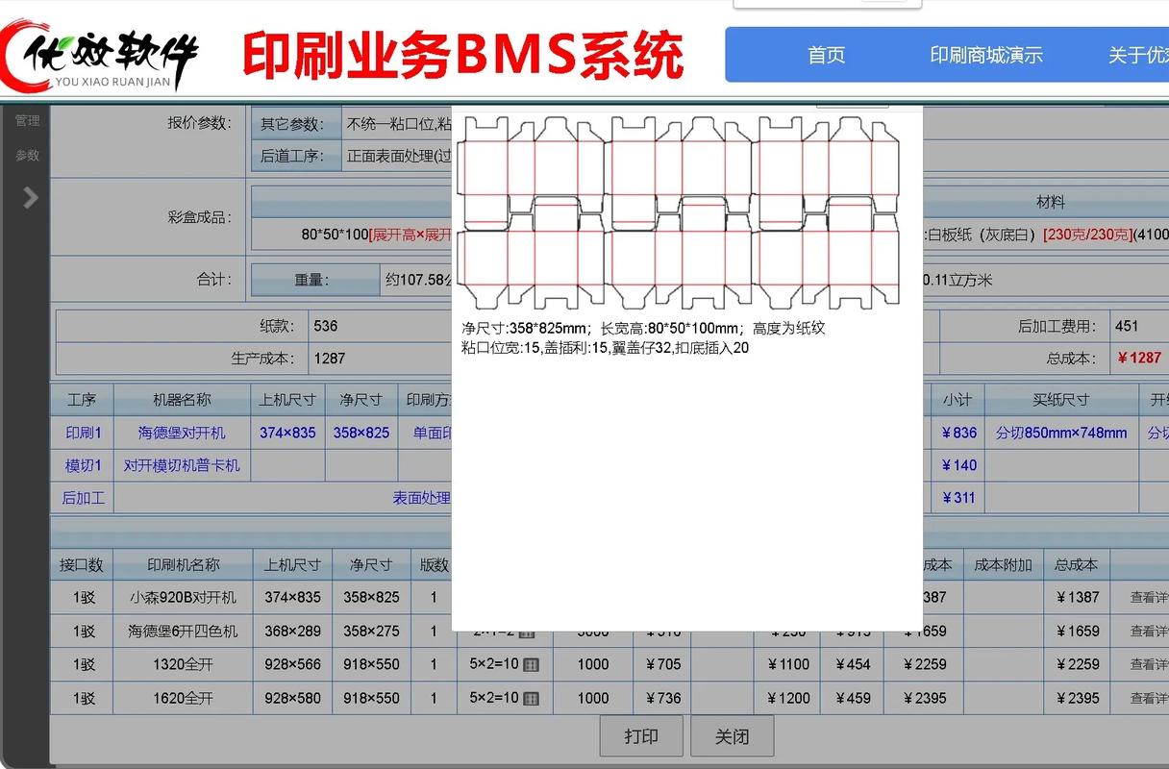
Task: Click 对开模切机普卡机 machine name
Action: [x=182, y=465]
